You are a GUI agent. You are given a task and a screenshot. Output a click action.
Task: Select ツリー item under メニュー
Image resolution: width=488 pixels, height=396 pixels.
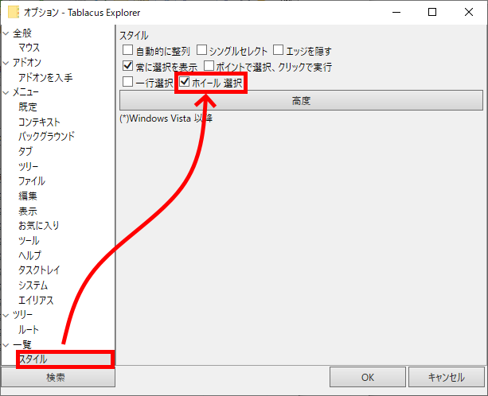[x=29, y=166]
